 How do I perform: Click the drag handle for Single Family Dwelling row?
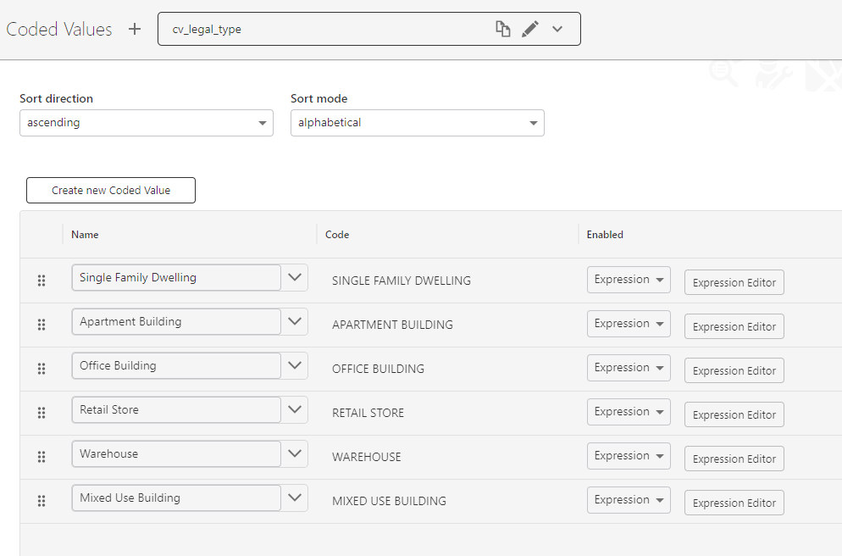(x=42, y=281)
